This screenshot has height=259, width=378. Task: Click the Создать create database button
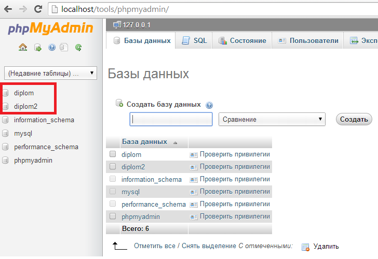(x=354, y=119)
